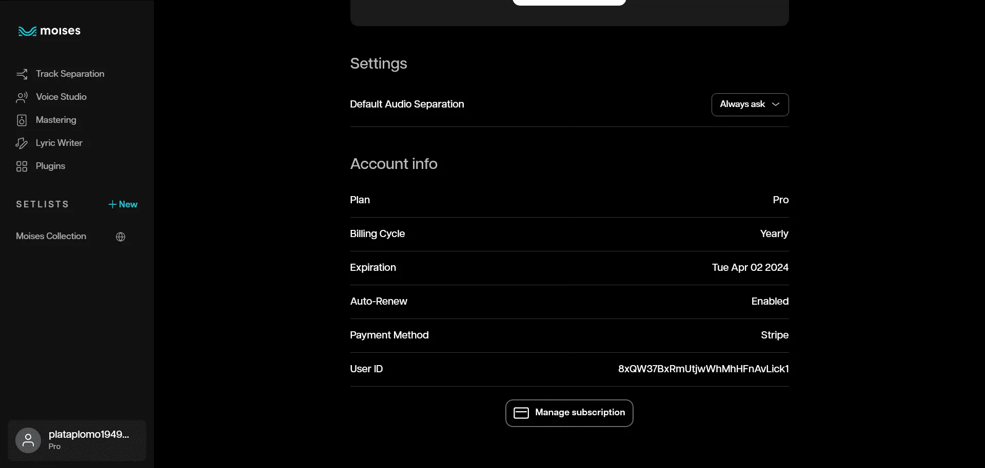
Task: Click the white button at top edge
Action: point(569,2)
